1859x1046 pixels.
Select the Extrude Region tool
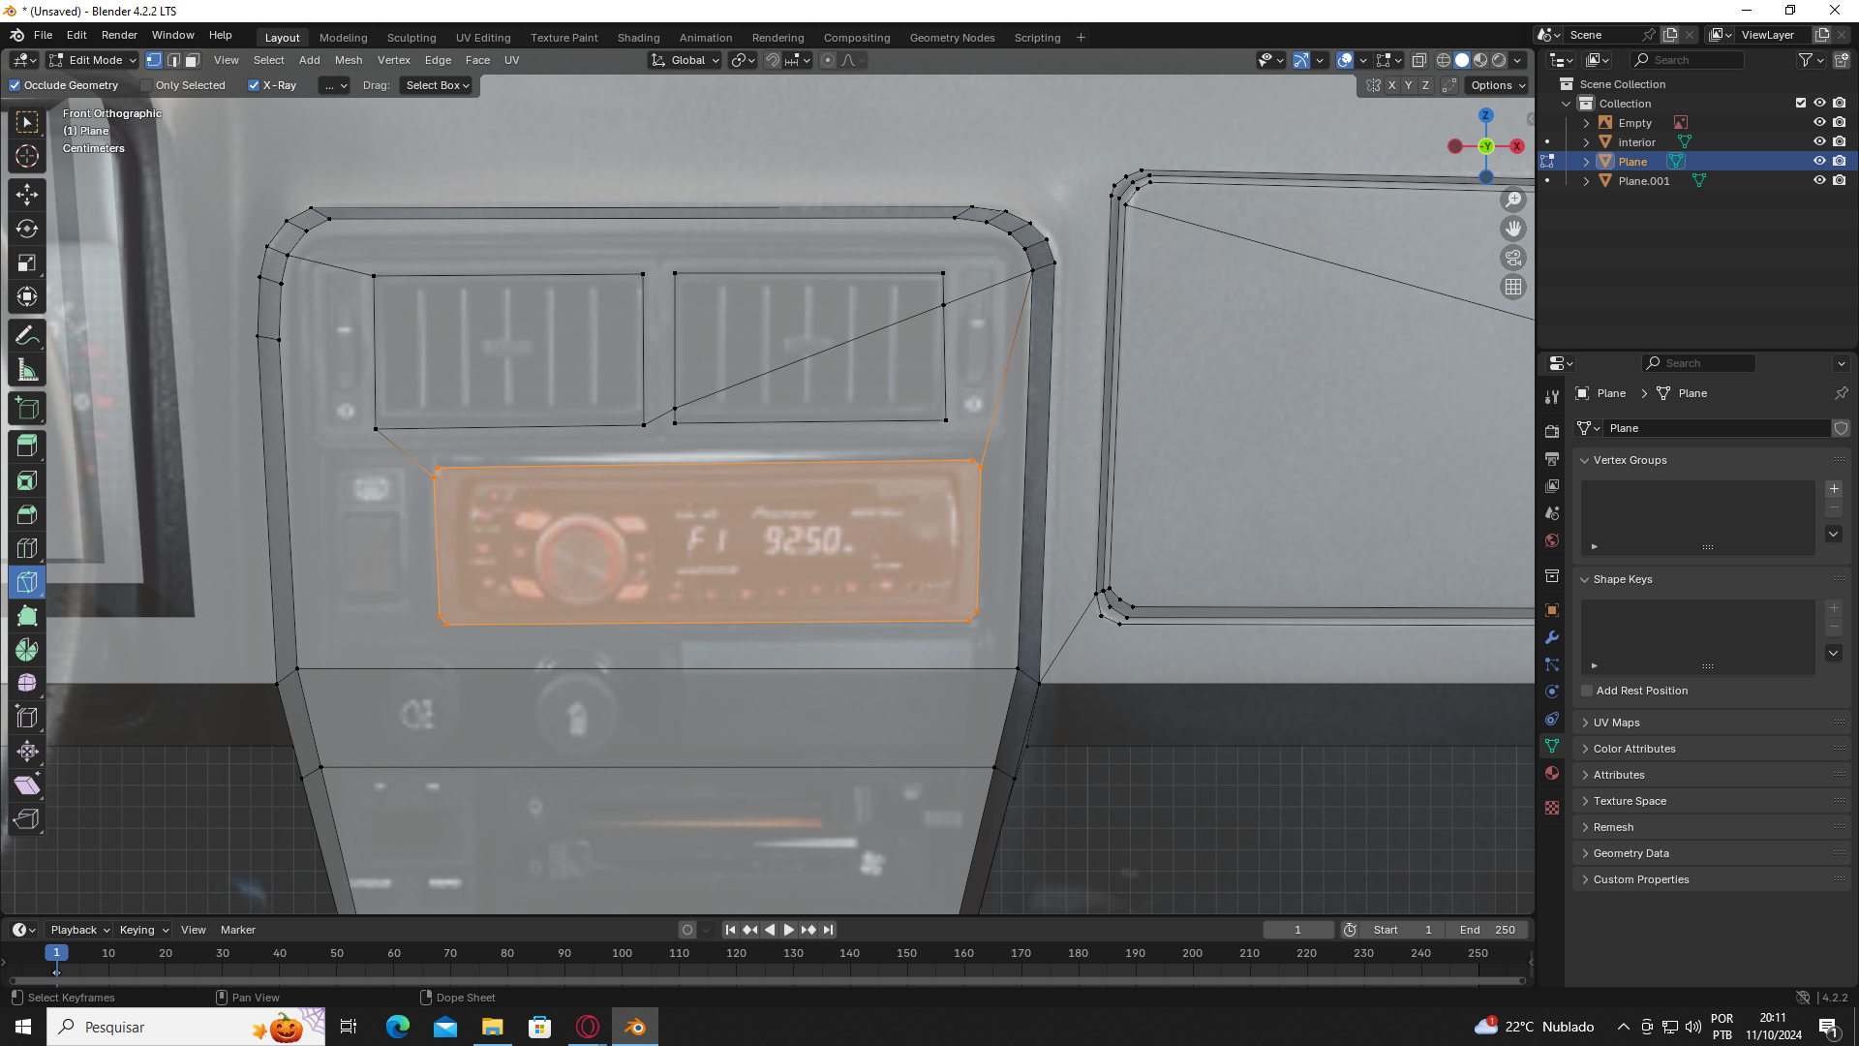(x=27, y=446)
